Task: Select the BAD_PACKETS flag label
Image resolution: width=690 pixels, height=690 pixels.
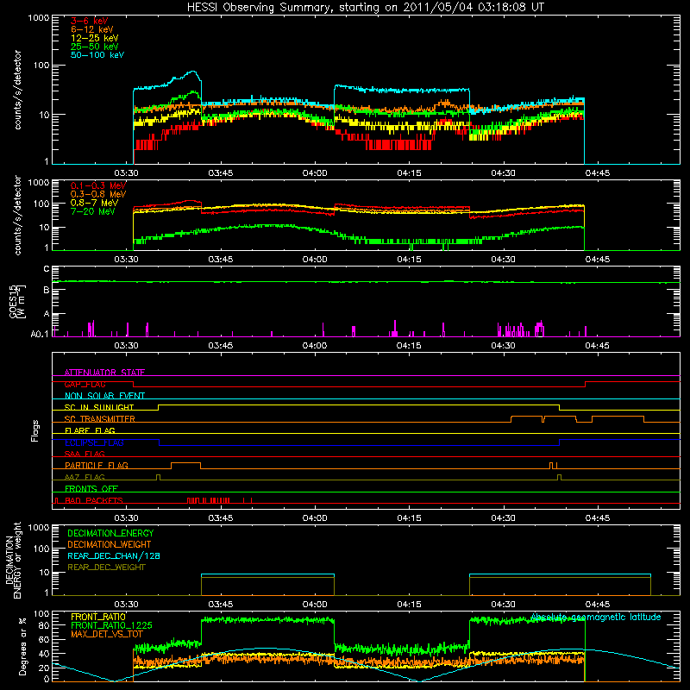Action: click(94, 500)
